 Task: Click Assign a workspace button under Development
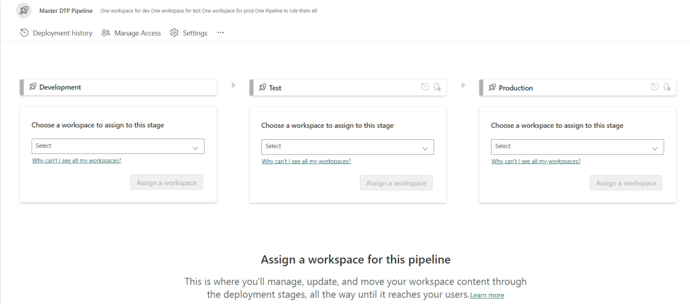pyautogui.click(x=166, y=182)
